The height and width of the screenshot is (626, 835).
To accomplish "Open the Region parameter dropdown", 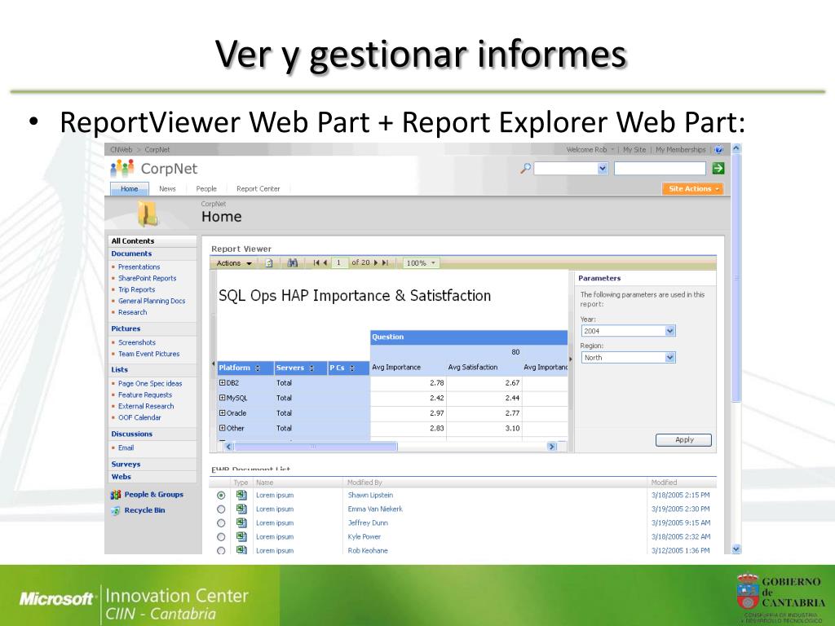I will [x=670, y=358].
